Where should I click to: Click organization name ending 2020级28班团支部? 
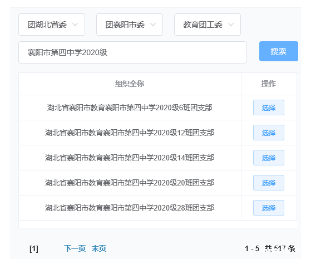coord(130,208)
